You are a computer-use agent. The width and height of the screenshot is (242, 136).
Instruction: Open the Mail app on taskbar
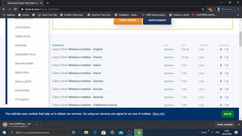(x=121, y=133)
